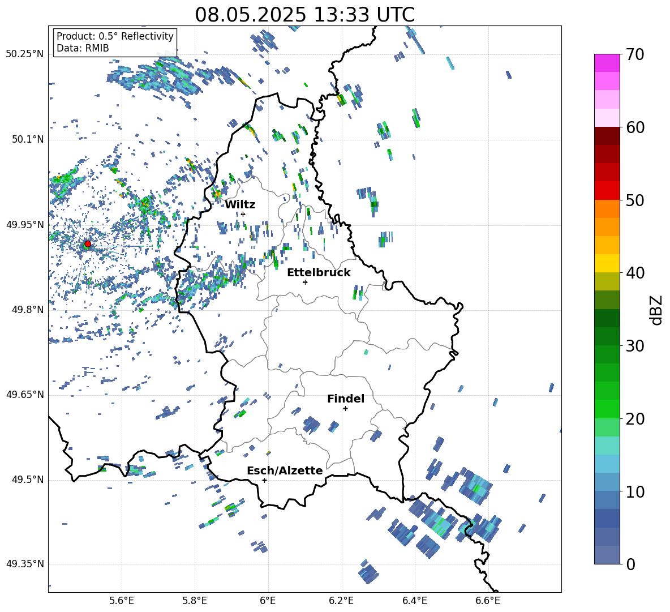Click the 30 value on colorbar
The image size is (670, 612).
[635, 345]
